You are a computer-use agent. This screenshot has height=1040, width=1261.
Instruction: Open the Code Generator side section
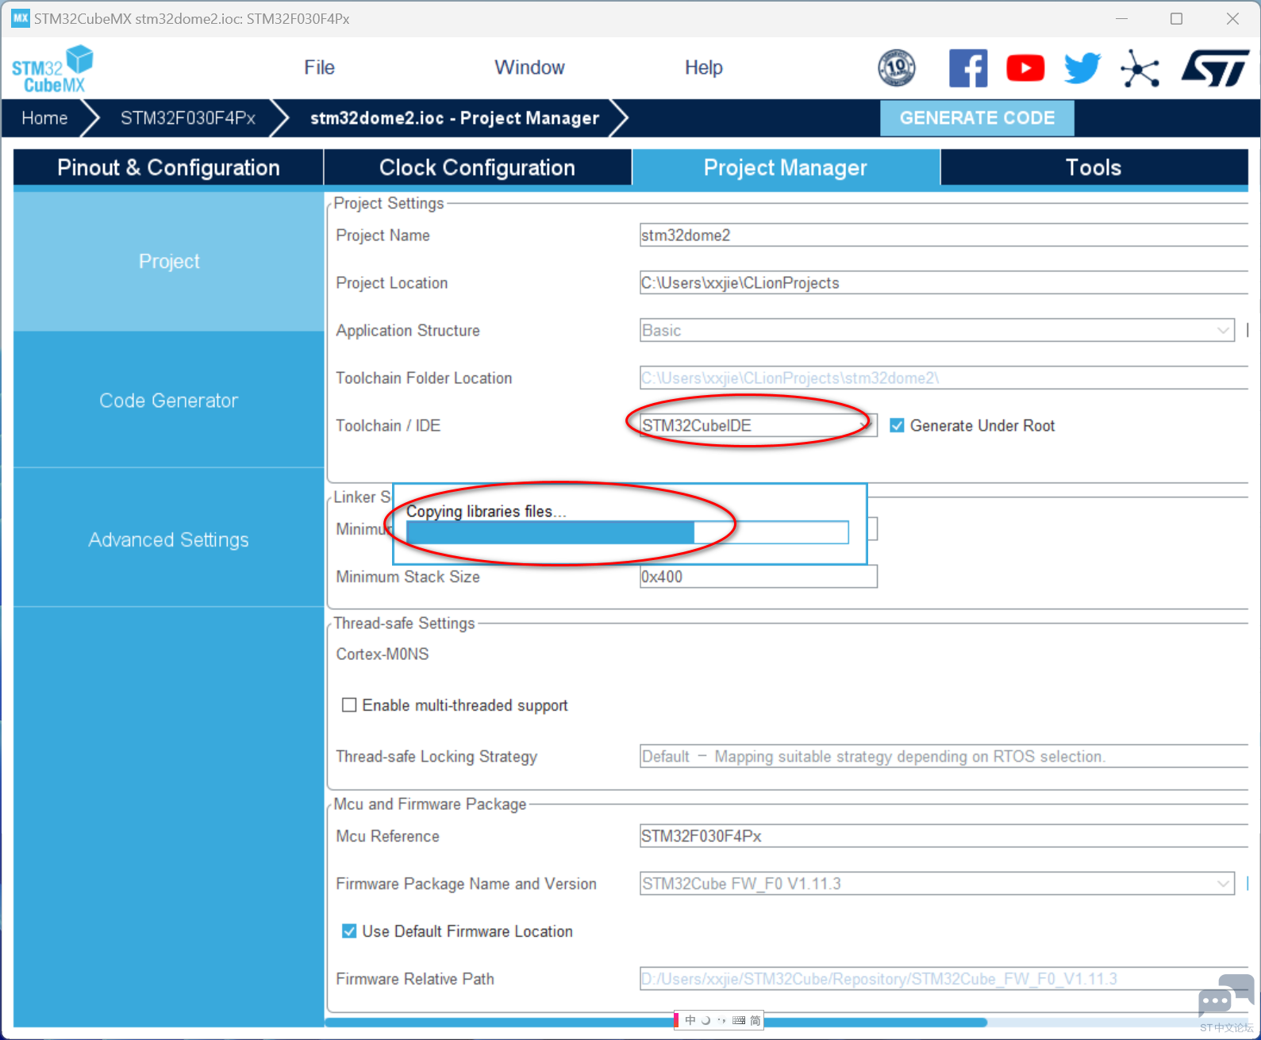point(168,401)
